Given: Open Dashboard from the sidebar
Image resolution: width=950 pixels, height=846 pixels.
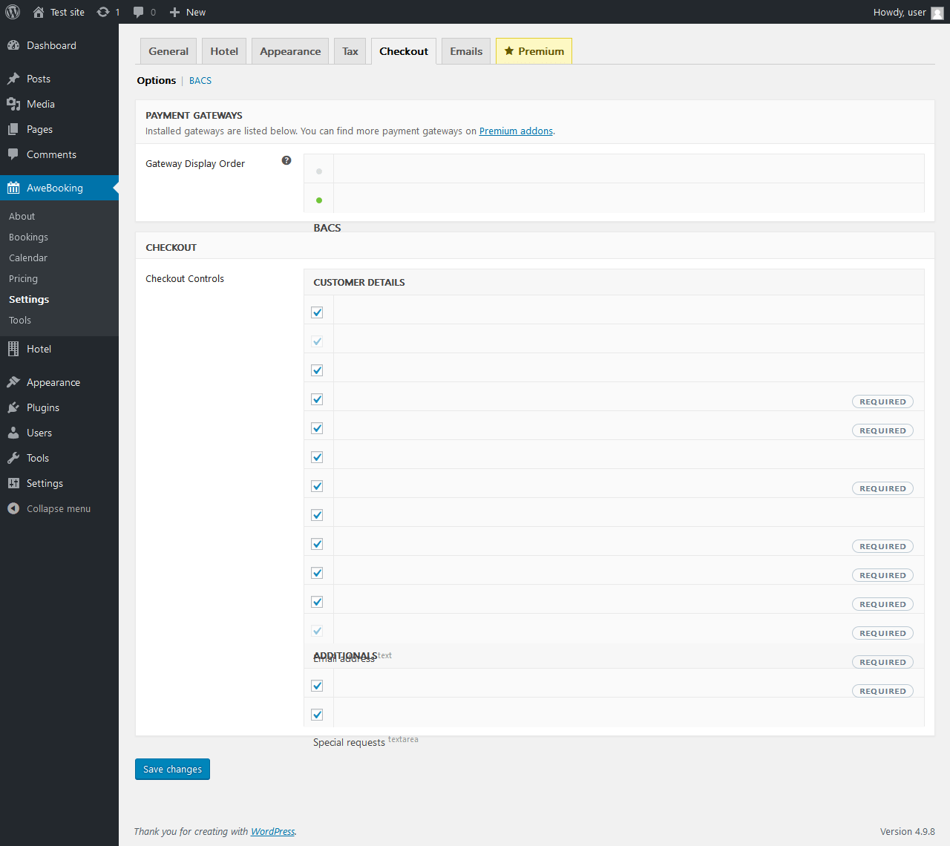Looking at the screenshot, I should [x=51, y=45].
